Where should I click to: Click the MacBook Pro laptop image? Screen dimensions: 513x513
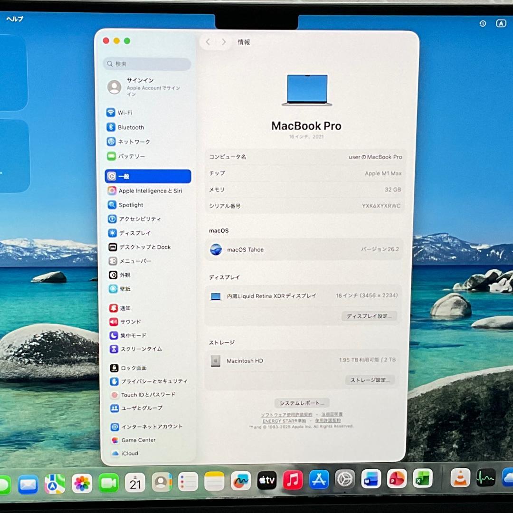click(307, 90)
